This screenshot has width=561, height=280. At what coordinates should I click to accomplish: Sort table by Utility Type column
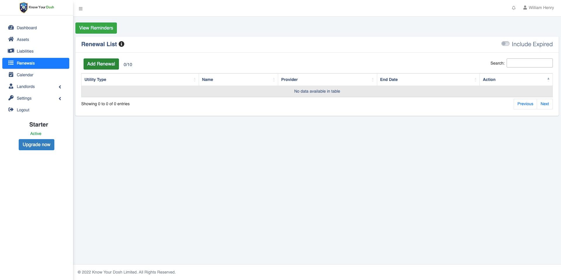[140, 79]
